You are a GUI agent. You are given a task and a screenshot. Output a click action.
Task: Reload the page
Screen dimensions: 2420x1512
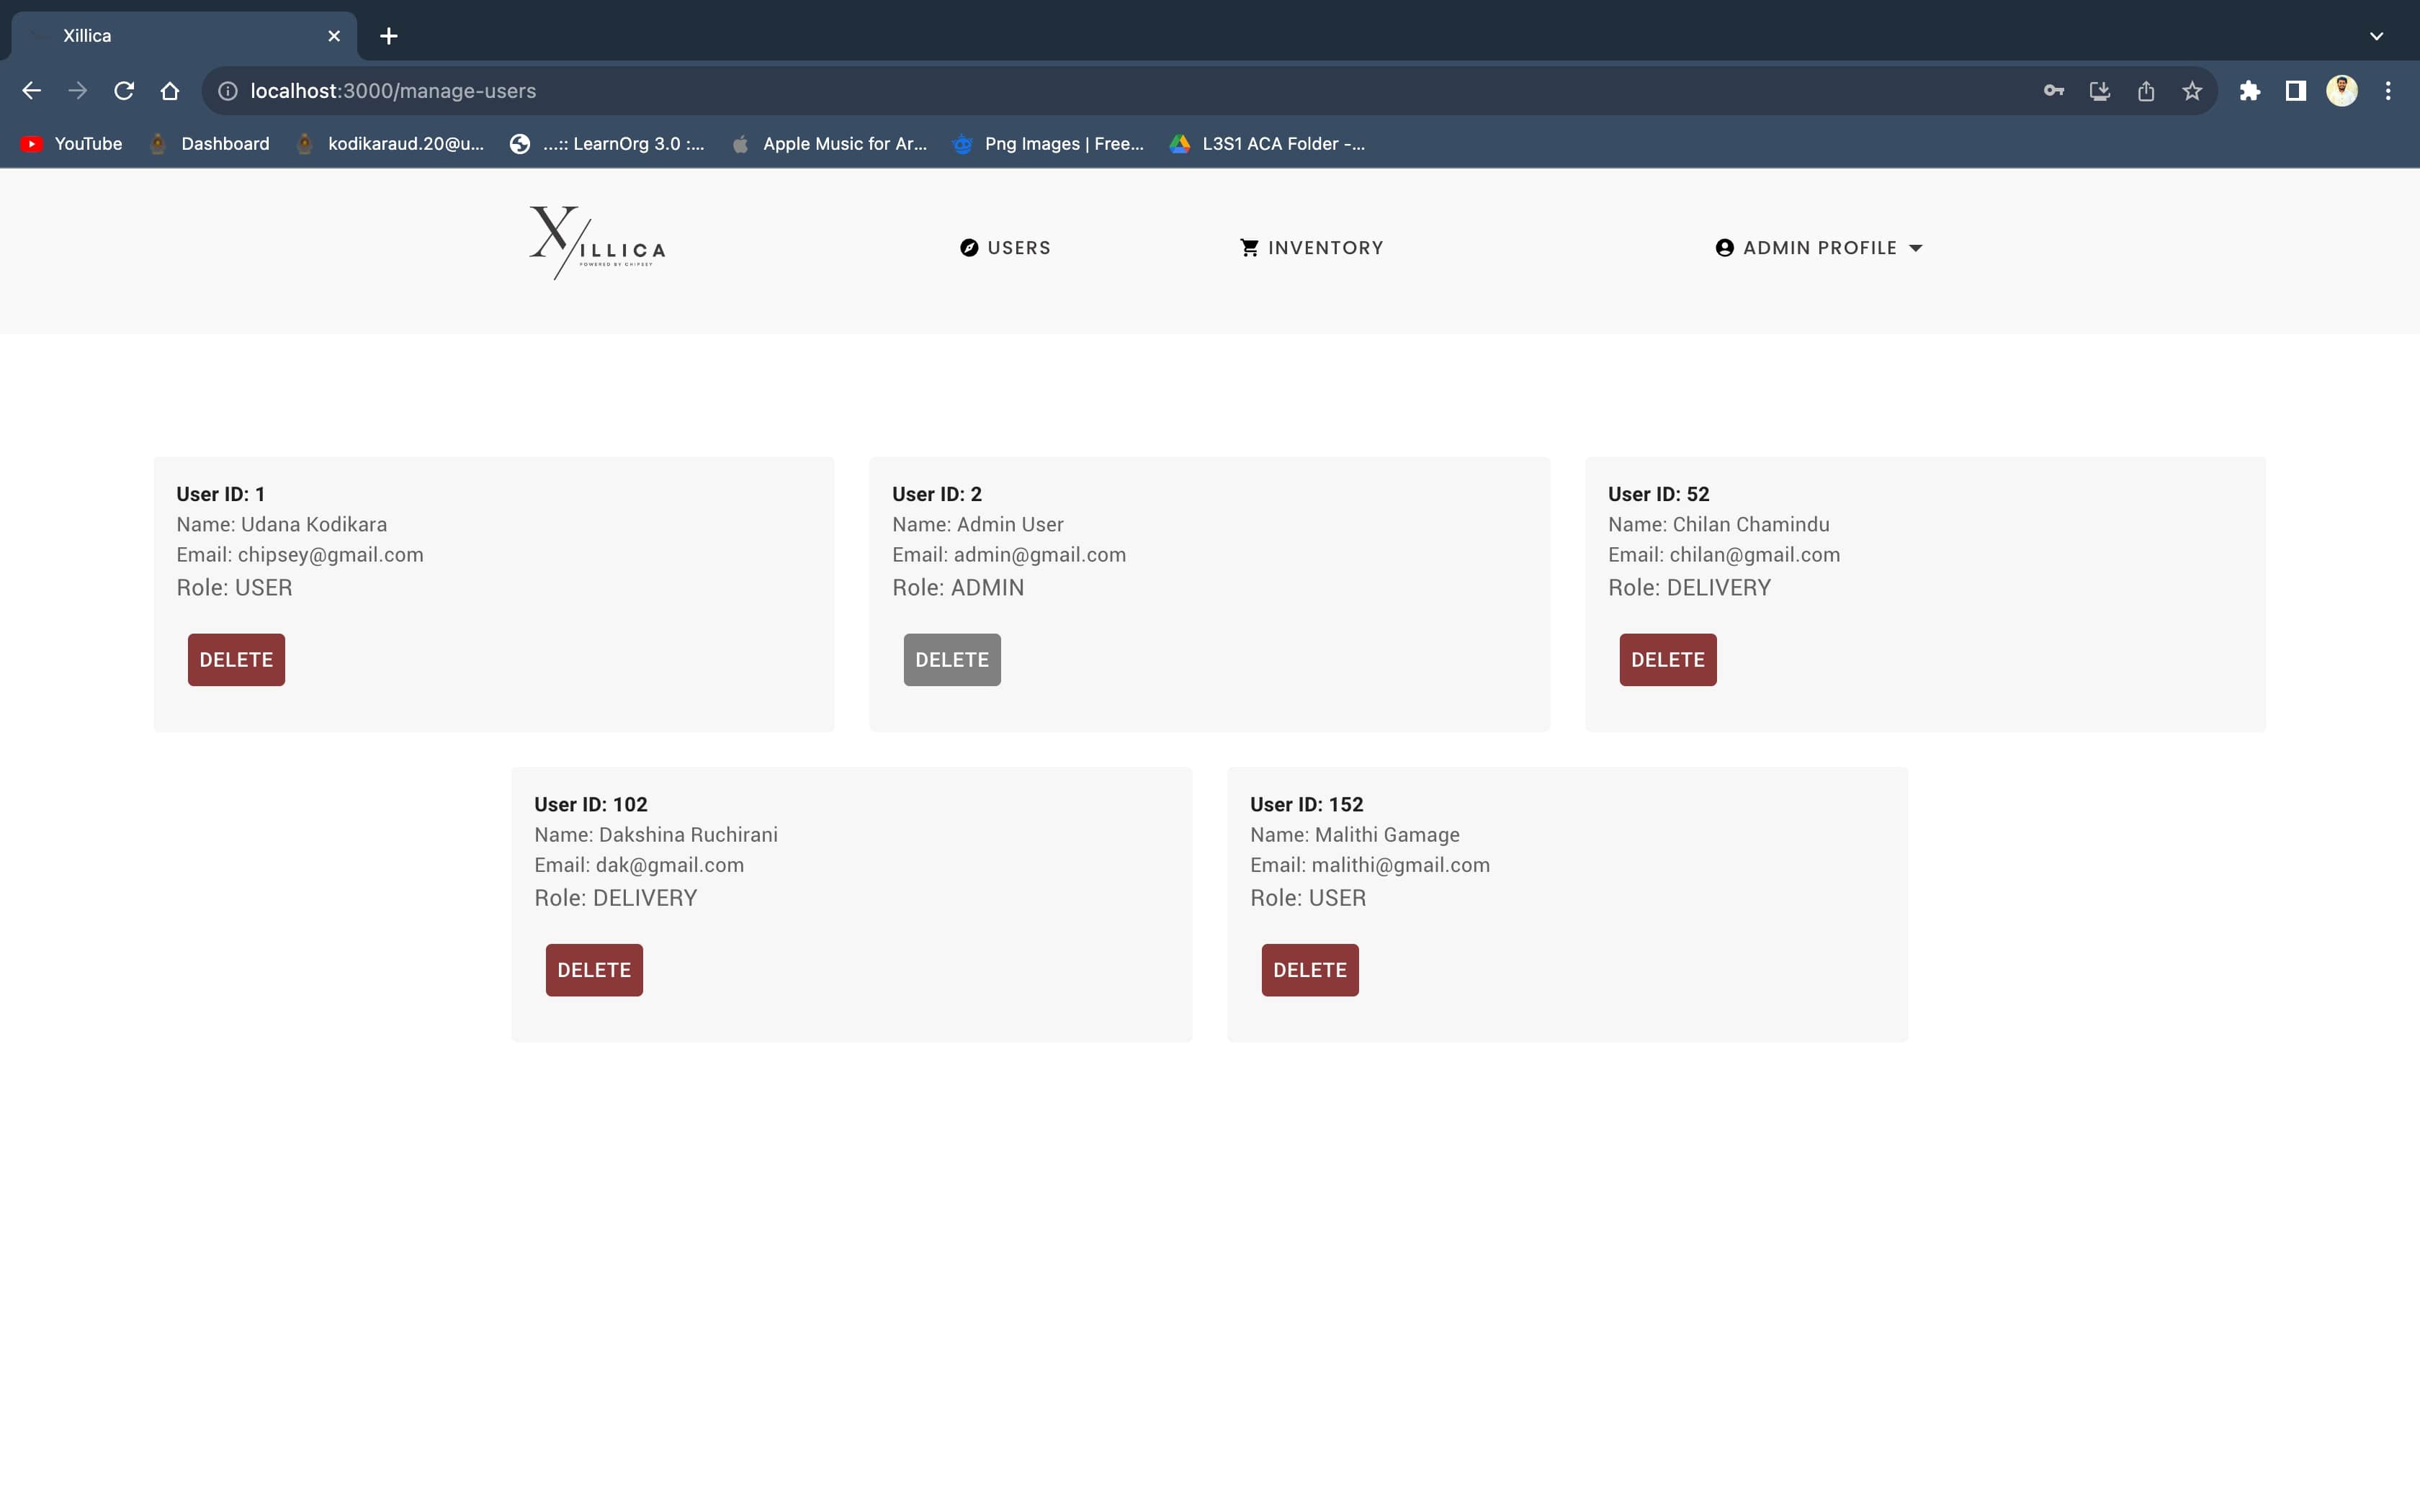[x=124, y=91]
